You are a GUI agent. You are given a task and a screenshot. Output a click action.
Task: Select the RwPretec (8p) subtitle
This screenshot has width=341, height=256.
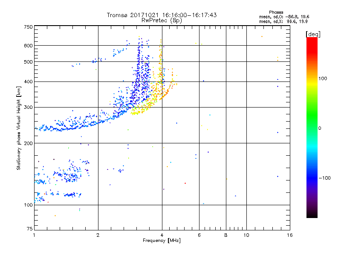click(162, 20)
